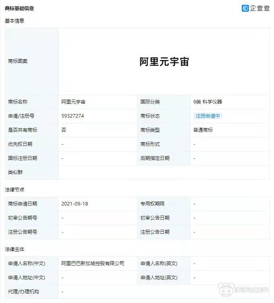Click the 专用权期限 label
Image resolution: width=274 pixels, height=303 pixels.
coord(153,203)
